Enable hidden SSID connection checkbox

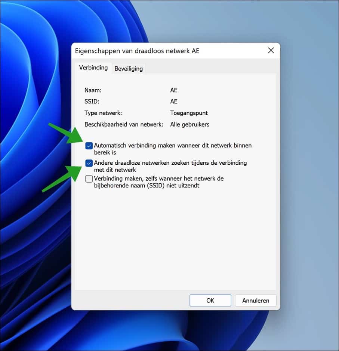pos(89,179)
